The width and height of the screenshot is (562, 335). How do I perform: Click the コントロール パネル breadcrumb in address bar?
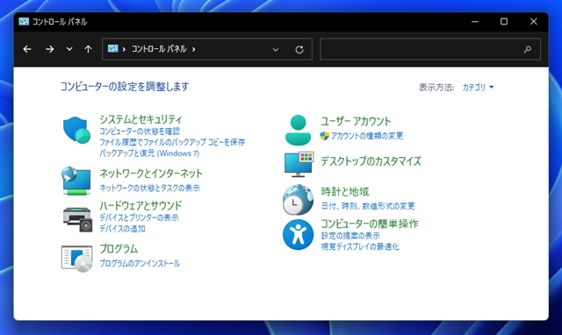(159, 49)
